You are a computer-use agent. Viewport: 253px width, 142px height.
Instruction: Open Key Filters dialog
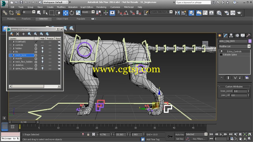[x=199, y=139]
